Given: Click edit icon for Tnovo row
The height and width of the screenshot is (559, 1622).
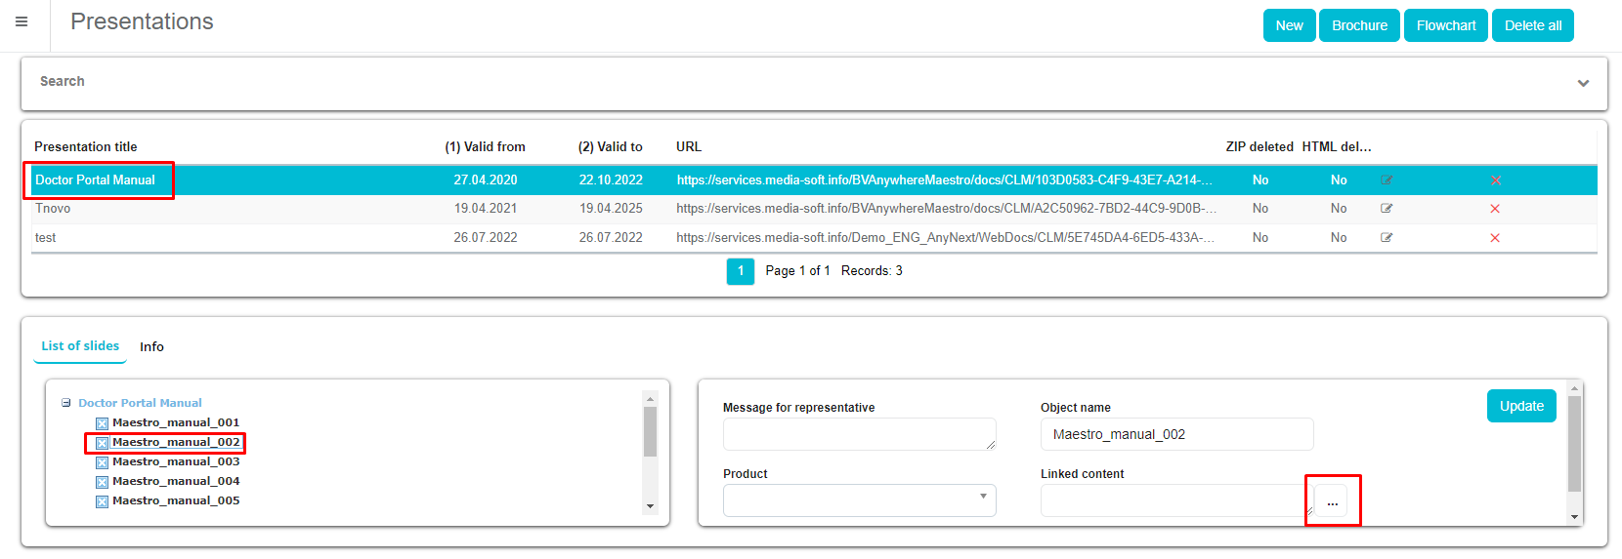Looking at the screenshot, I should (x=1387, y=209).
